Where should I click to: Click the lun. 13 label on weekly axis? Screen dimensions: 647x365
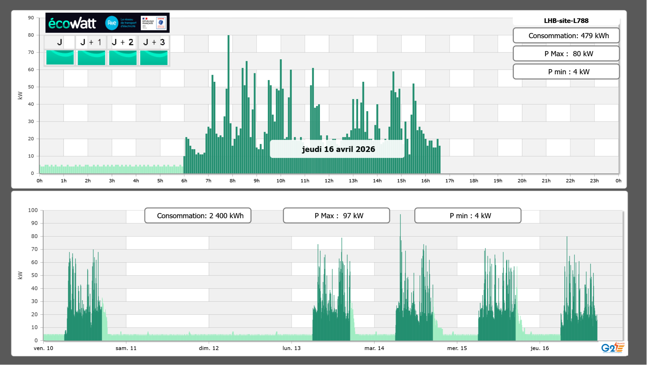tap(291, 348)
